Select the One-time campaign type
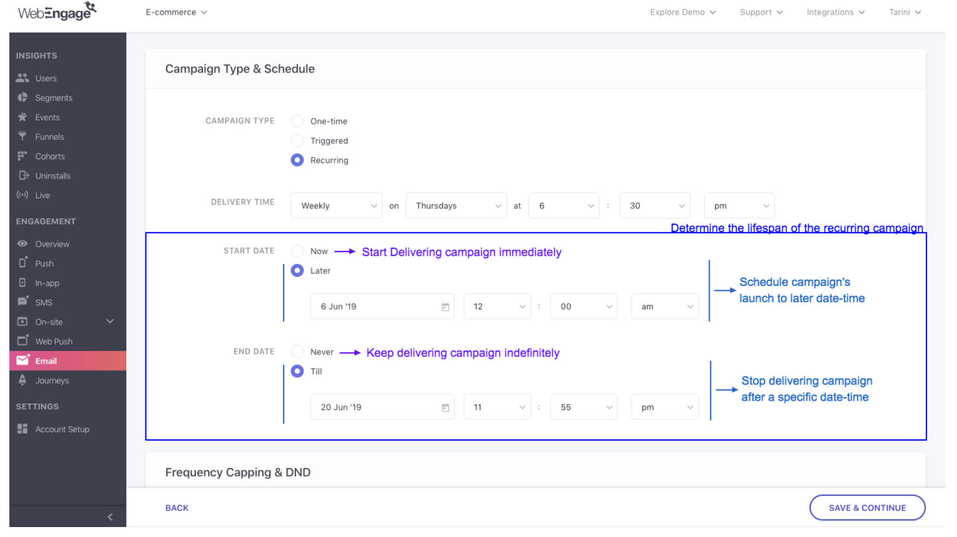The image size is (957, 537). click(297, 121)
